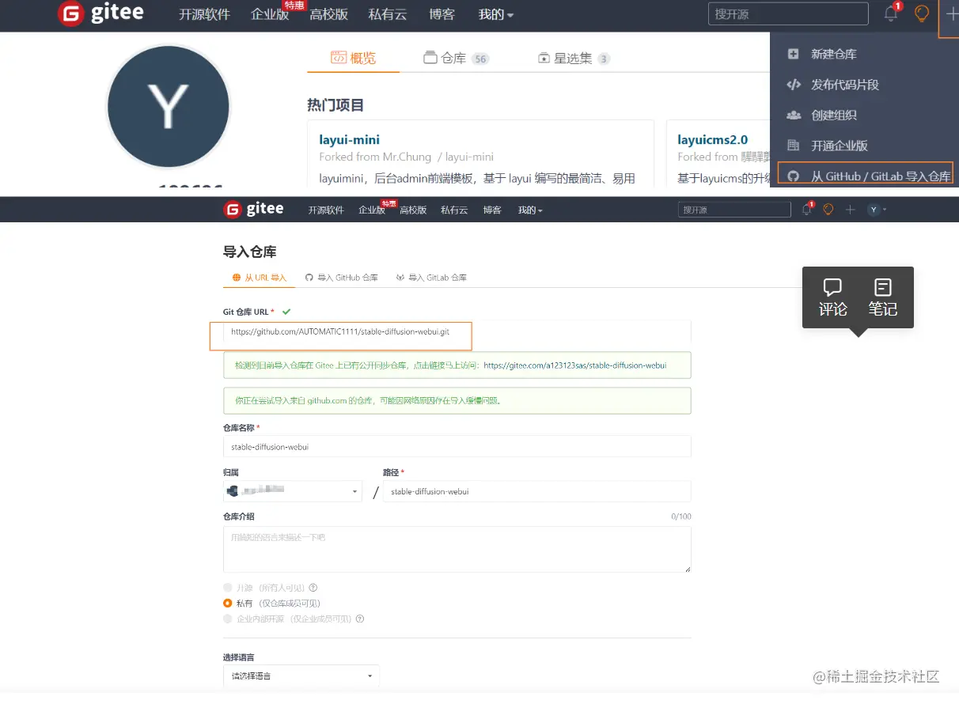The image size is (959, 704).
Task: Open 博客 on the profile page header
Action: point(442,14)
